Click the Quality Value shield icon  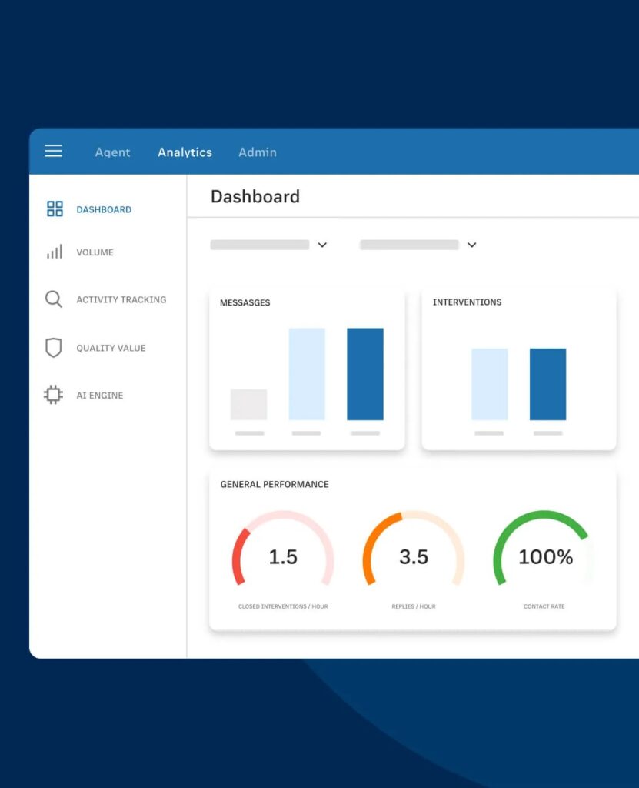[54, 348]
